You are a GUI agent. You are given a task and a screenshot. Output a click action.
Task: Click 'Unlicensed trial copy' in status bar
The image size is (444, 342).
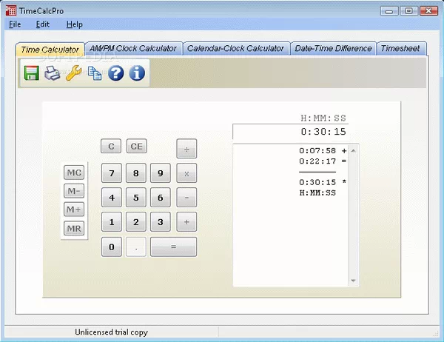click(111, 332)
